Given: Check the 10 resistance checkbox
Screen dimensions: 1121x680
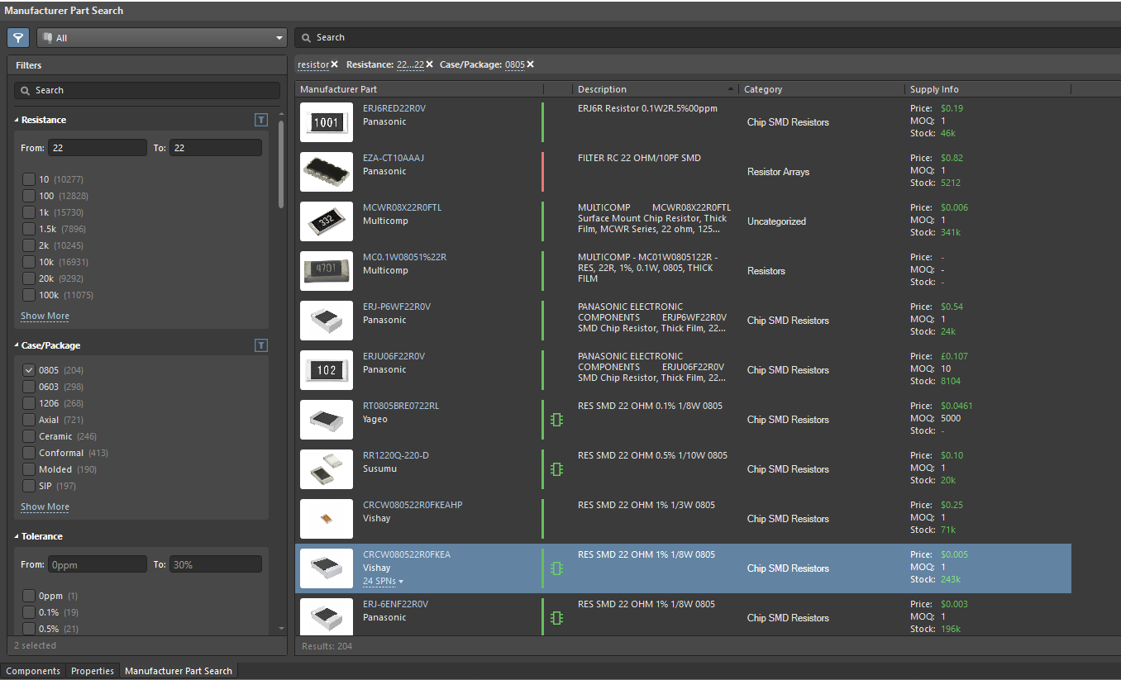Looking at the screenshot, I should click(x=29, y=179).
